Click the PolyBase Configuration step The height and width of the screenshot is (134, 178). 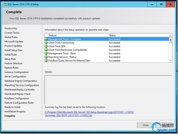click(x=17, y=98)
